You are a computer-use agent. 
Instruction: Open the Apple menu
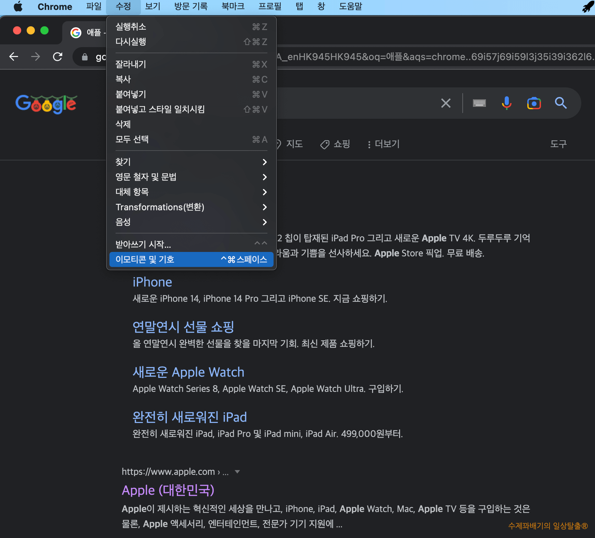(x=18, y=6)
